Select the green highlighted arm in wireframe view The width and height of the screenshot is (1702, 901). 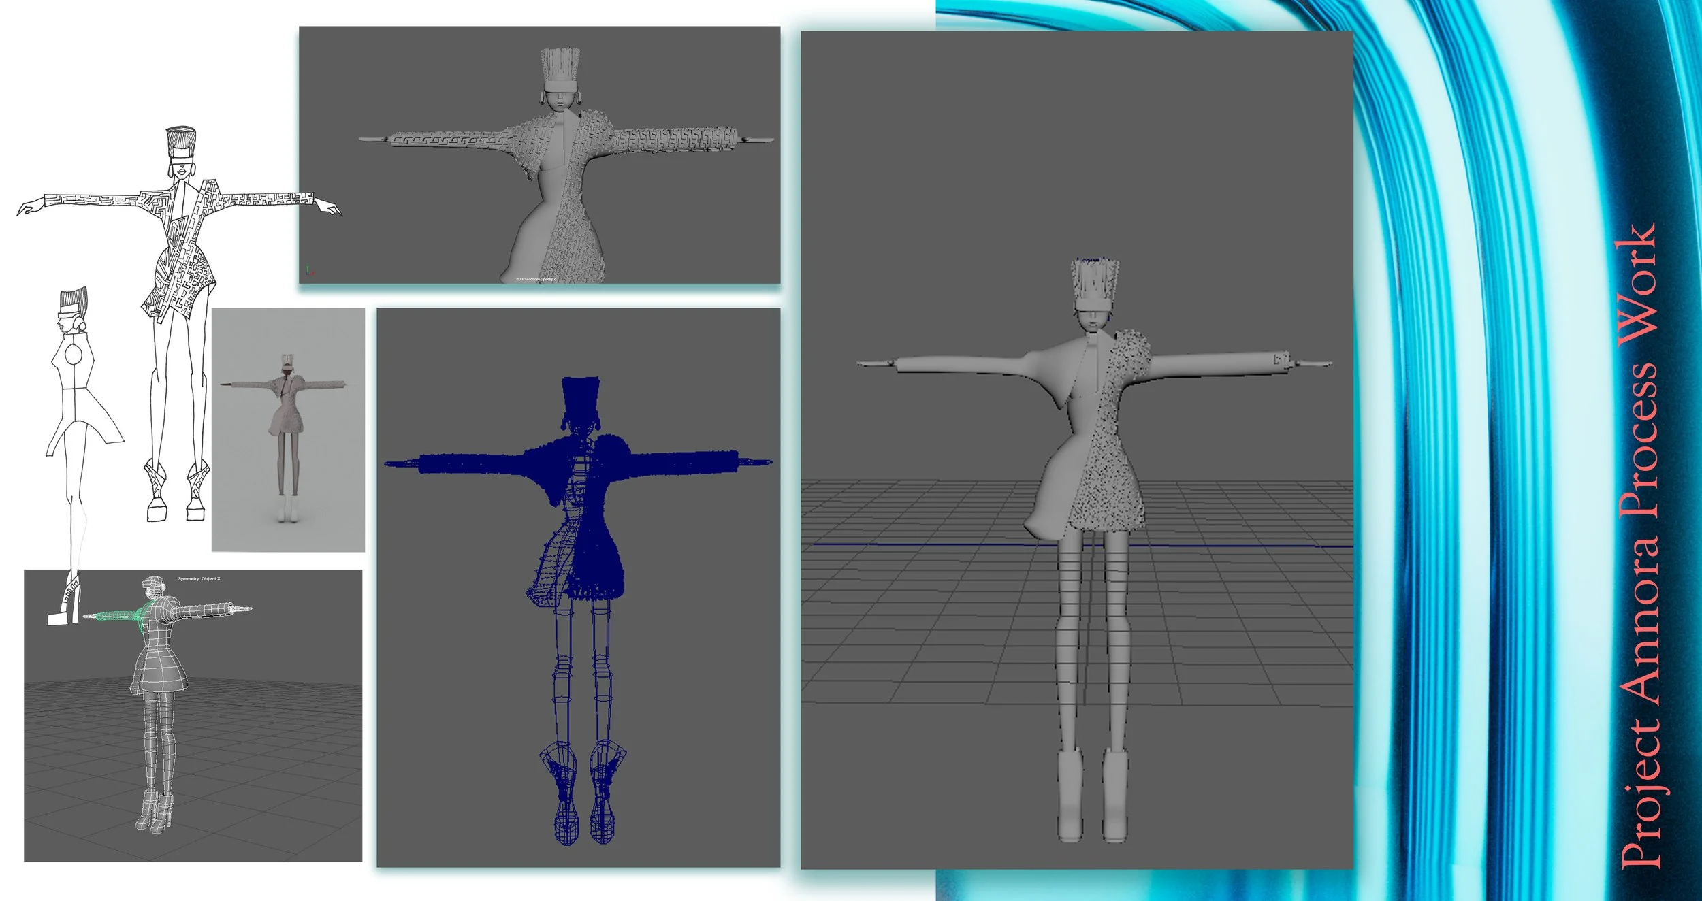pyautogui.click(x=116, y=615)
